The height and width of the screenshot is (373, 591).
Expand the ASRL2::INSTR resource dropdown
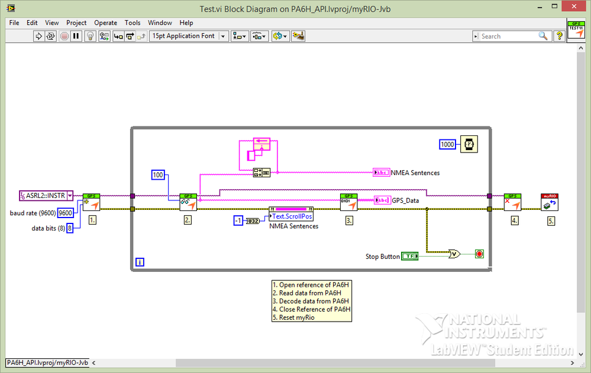tap(70, 196)
